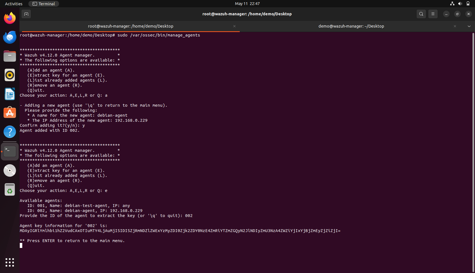Click 'A name for the new agent' line
The height and width of the screenshot is (273, 475).
coord(77,115)
